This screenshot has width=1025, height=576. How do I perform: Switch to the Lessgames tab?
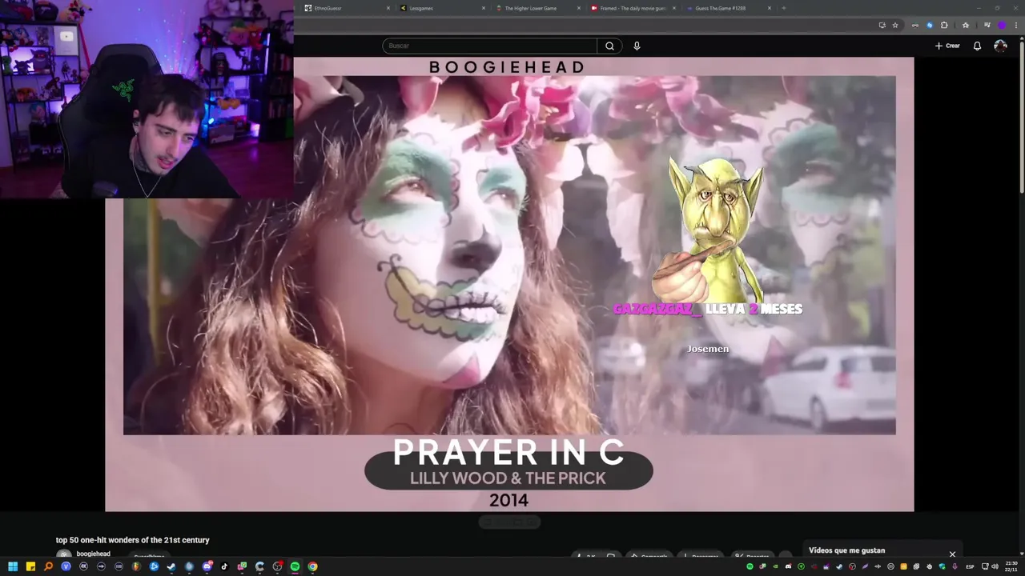point(440,8)
